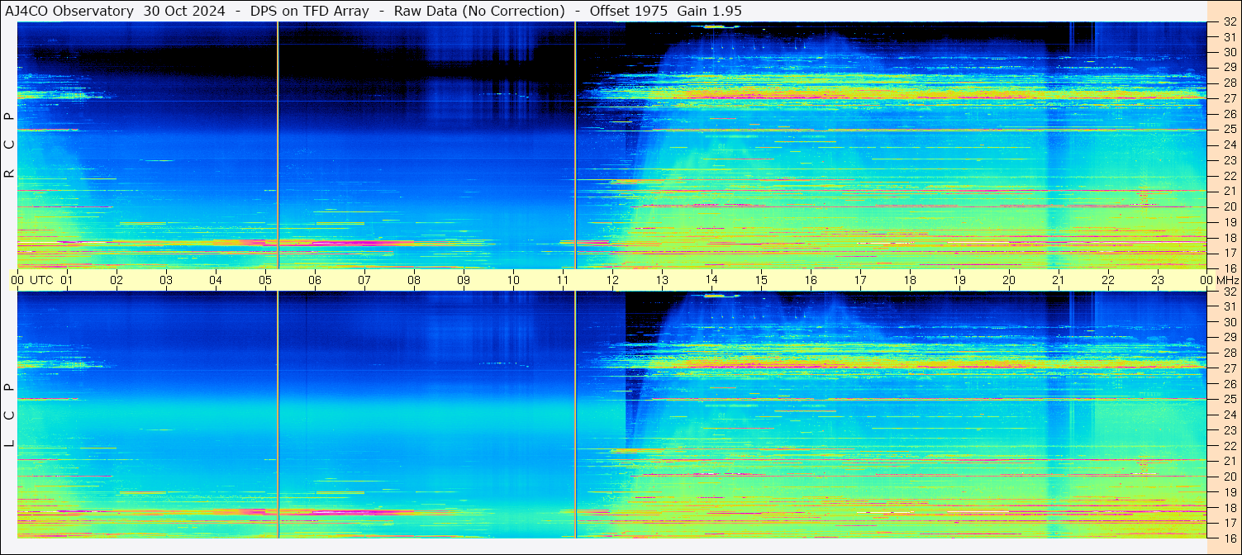Click the 30 MHz tick on RCP scale
Screen dimensions: 1242x555
[x=1229, y=52]
